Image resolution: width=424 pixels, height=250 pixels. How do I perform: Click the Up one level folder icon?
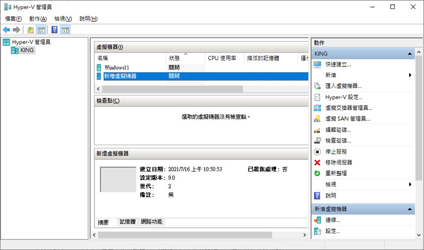(30, 30)
